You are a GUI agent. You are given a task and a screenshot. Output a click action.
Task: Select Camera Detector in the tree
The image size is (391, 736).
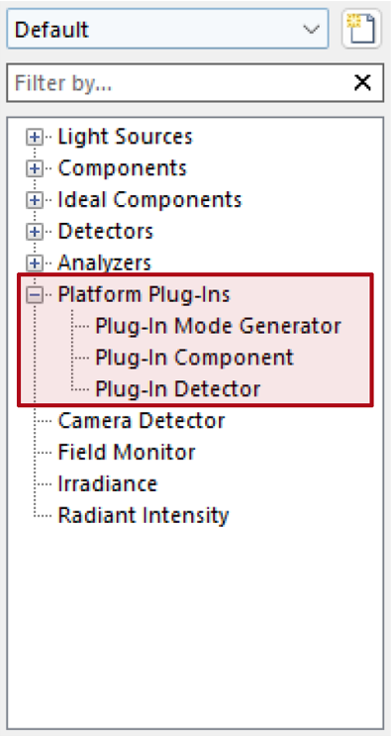142,421
